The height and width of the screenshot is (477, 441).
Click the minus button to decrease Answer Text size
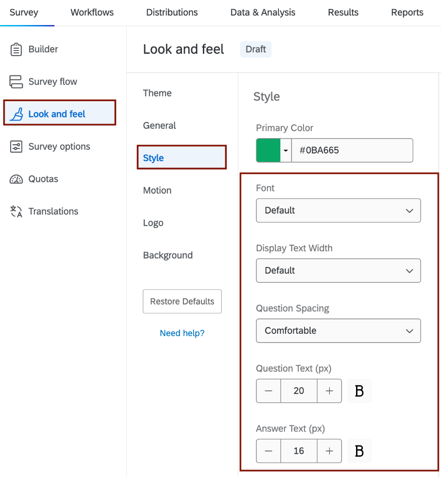coord(268,451)
